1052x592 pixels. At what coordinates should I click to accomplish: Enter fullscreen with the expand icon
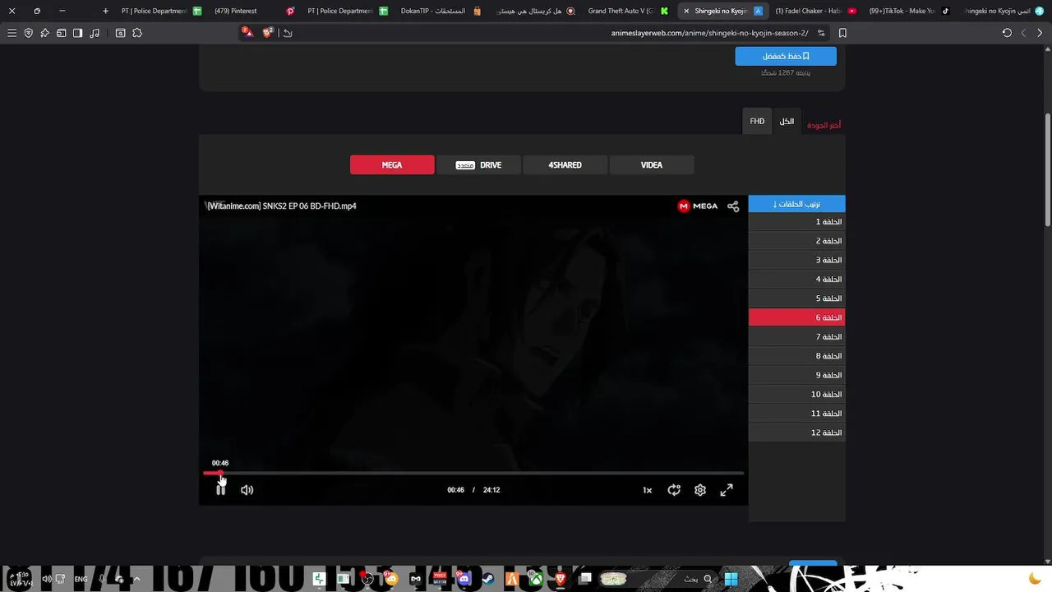click(x=727, y=490)
